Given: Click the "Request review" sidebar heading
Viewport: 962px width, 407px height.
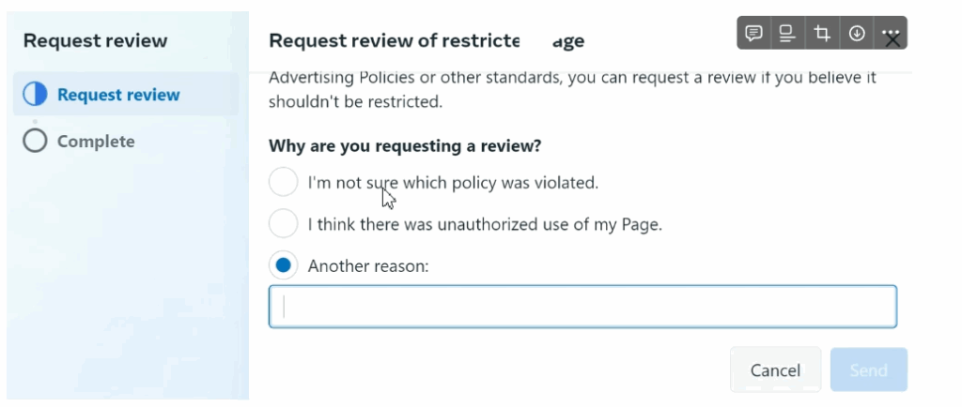Looking at the screenshot, I should pyautogui.click(x=96, y=40).
